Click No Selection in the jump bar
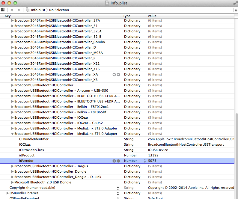This screenshot has width=238, height=199. tap(59, 10)
